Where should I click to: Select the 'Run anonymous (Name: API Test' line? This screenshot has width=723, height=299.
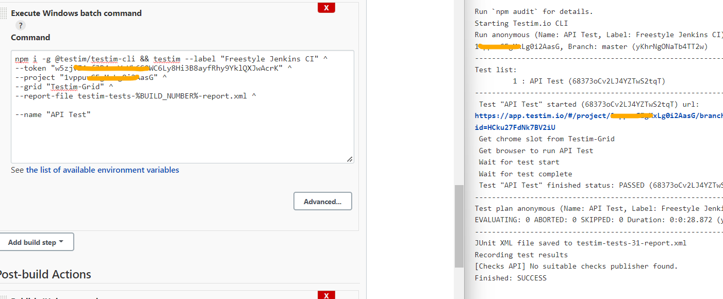pyautogui.click(x=599, y=35)
